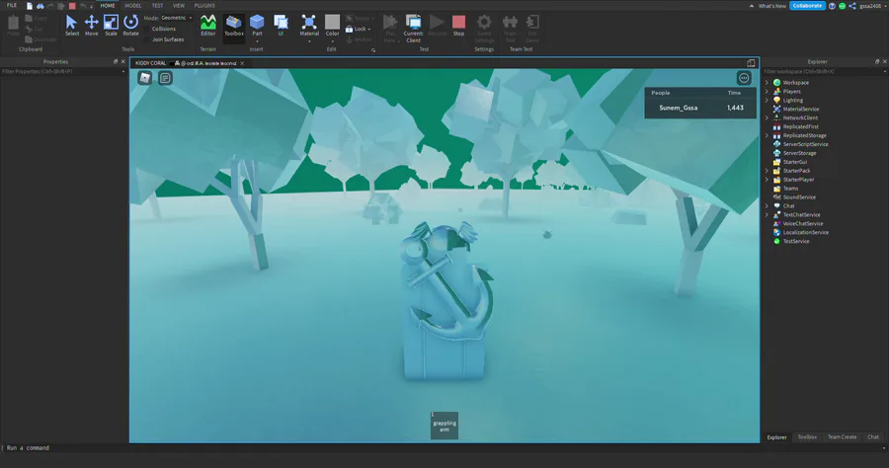
Task: Toggle viewport device emulation icon
Action: [x=751, y=63]
